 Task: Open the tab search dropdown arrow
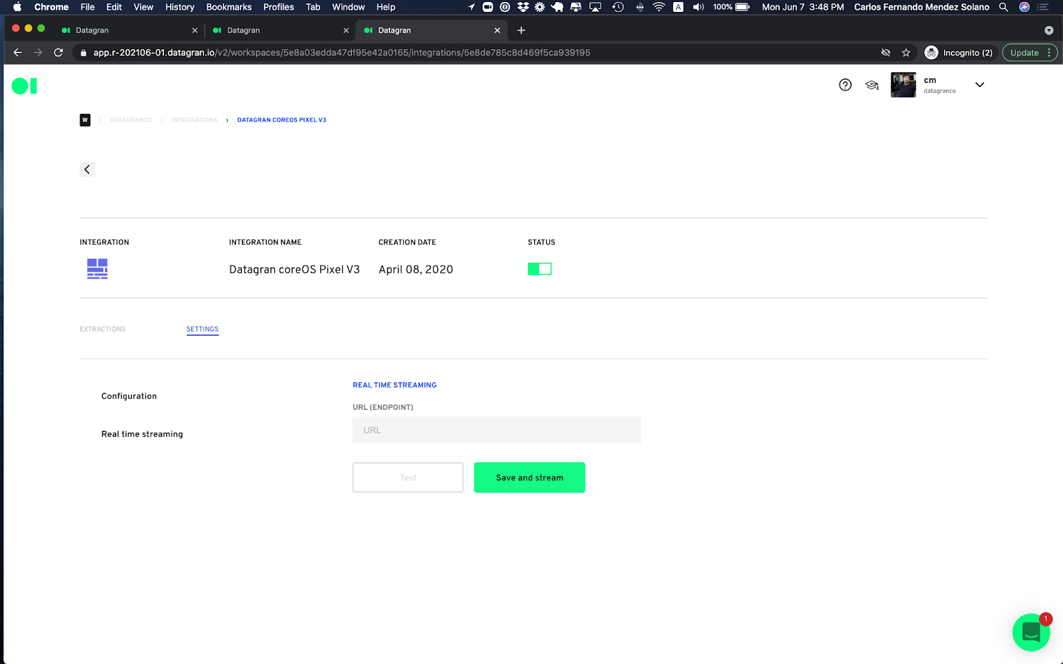[1049, 31]
